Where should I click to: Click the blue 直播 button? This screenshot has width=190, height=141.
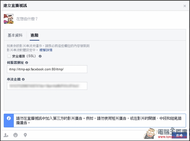(179, 135)
